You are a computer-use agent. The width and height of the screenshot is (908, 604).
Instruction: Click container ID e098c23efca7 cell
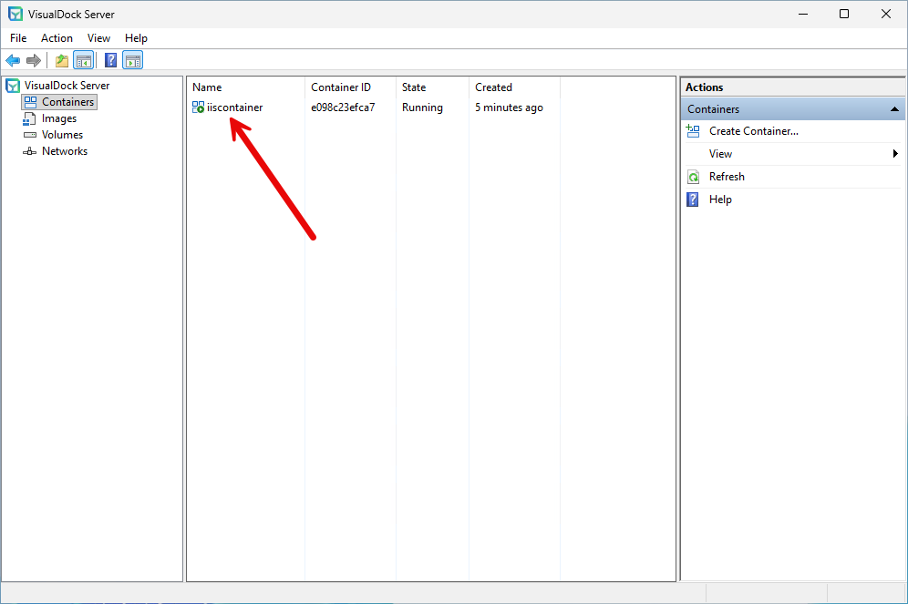coord(343,107)
